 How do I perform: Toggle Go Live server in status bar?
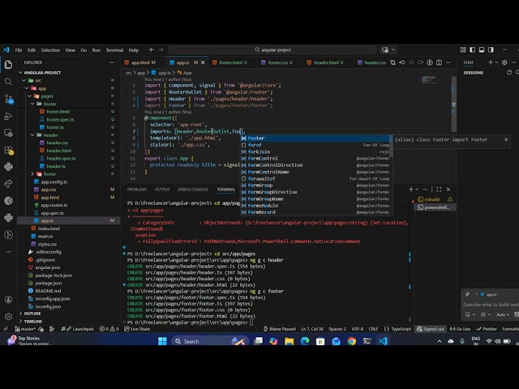460,329
